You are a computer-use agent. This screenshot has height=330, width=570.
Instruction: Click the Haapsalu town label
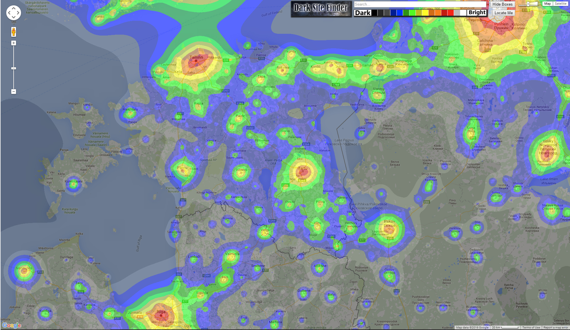point(130,109)
